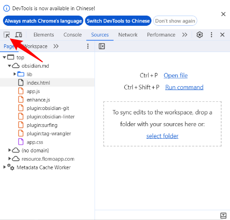Click the Metadata Cache Worker gears icon

[11, 167]
